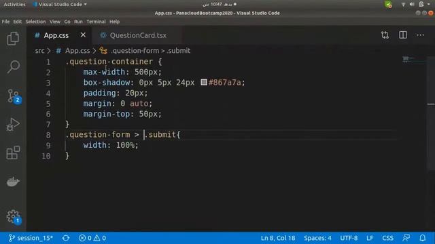Open the Go menu
435x244 pixels.
[x=67, y=22]
